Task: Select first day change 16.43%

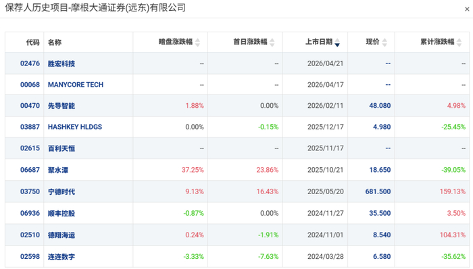Action: click(x=268, y=191)
